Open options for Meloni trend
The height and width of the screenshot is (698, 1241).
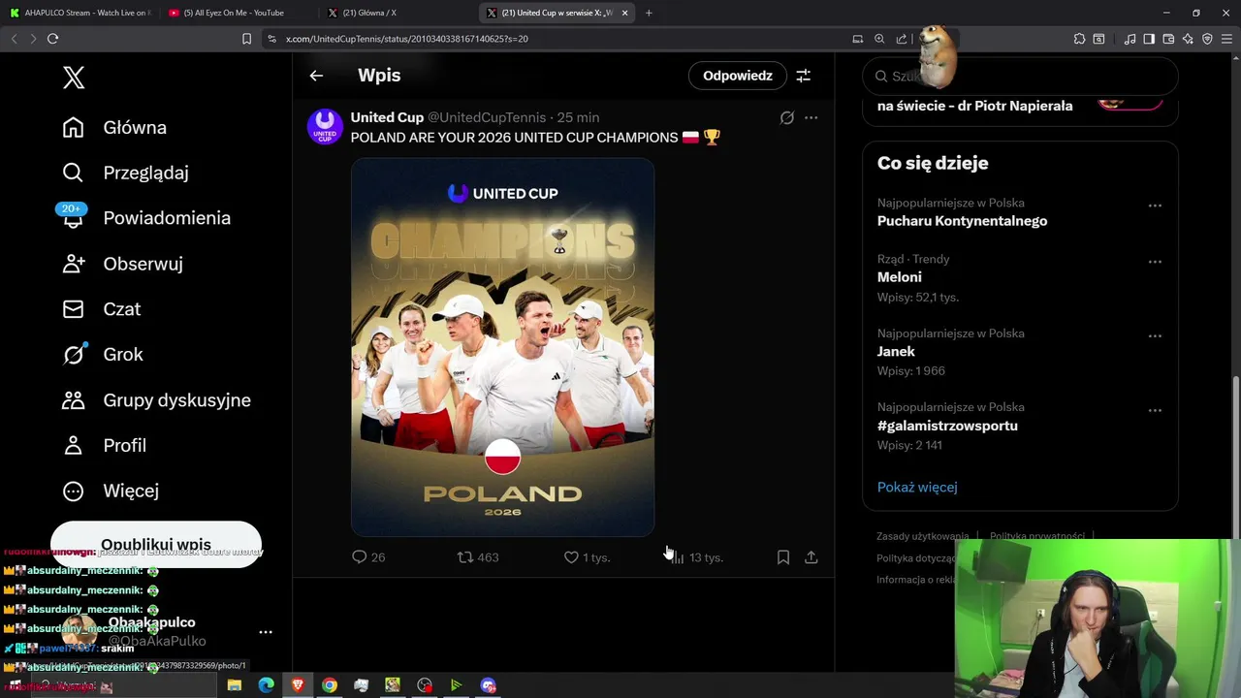pyautogui.click(x=1155, y=263)
